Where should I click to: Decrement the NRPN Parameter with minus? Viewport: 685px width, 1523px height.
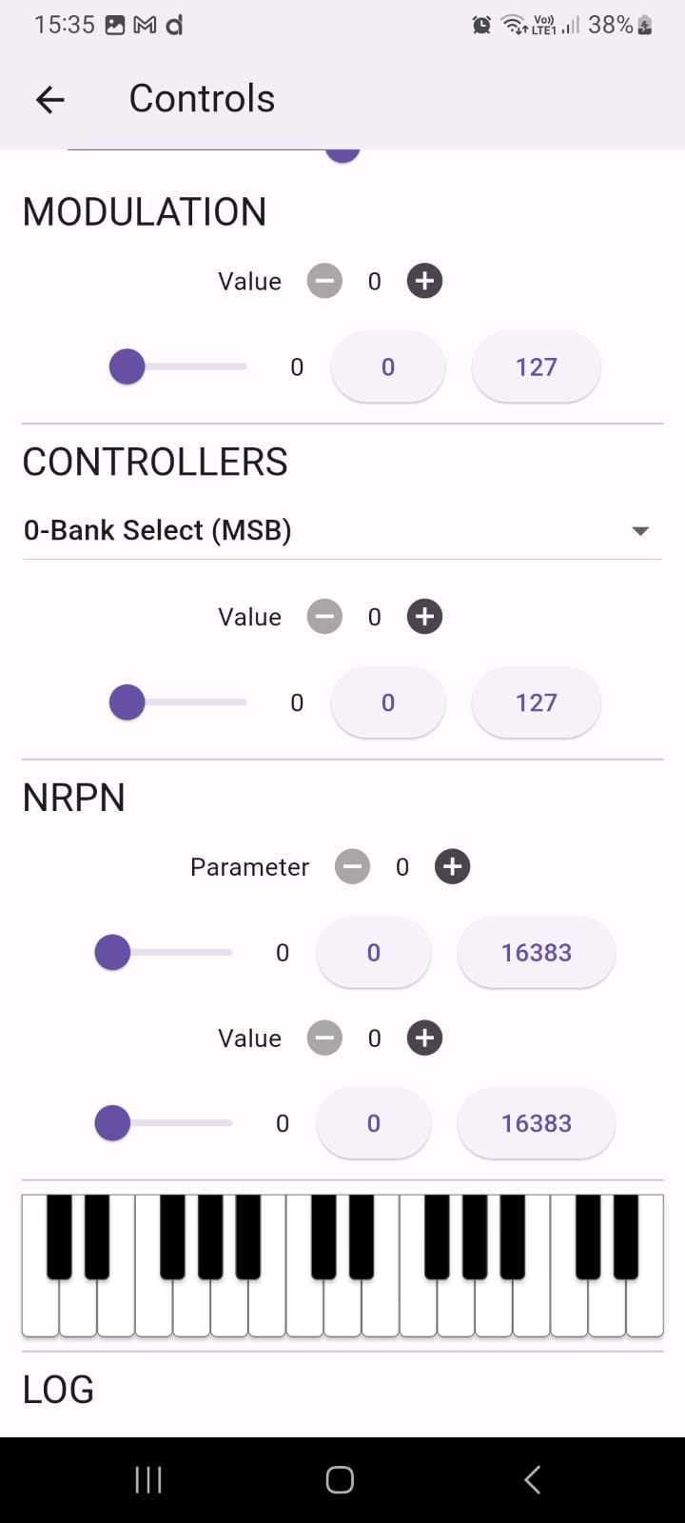tap(352, 866)
